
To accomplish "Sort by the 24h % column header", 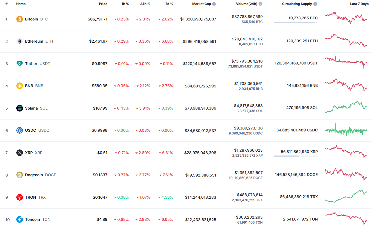I will (145, 4).
